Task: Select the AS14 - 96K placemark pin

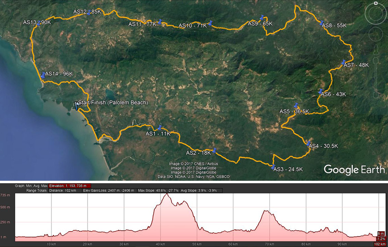Action: [43, 75]
